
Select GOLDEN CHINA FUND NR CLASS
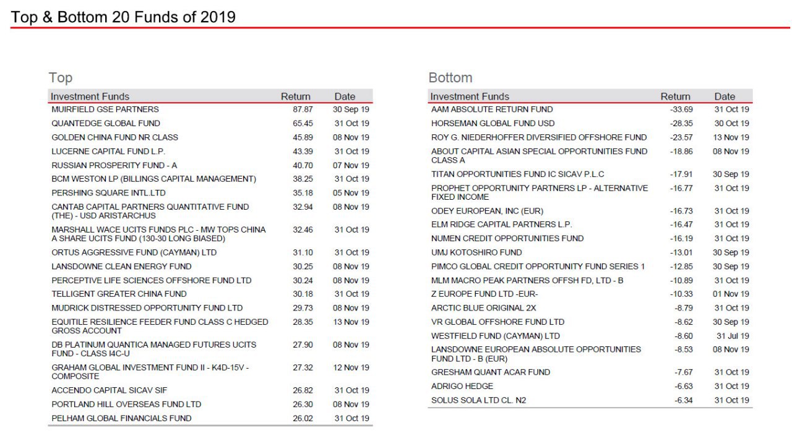pos(114,137)
